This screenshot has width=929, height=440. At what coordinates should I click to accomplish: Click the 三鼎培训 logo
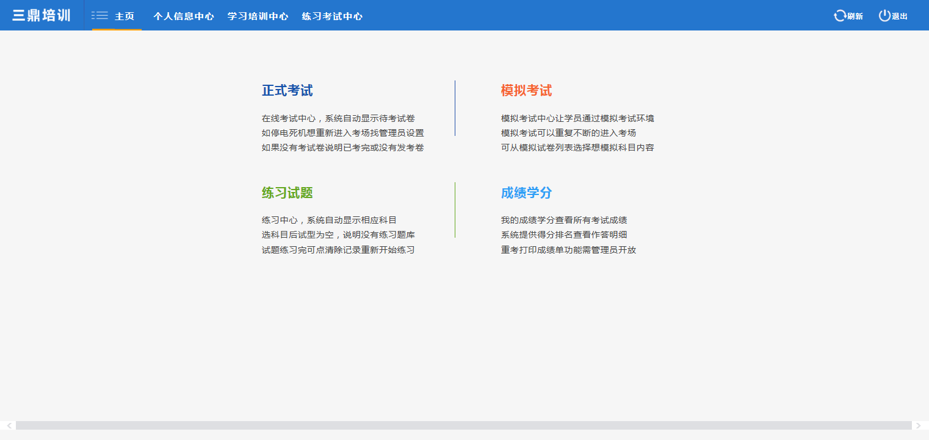42,16
